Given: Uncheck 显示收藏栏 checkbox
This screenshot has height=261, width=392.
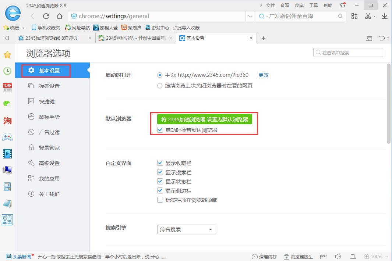Looking at the screenshot, I should 160,163.
